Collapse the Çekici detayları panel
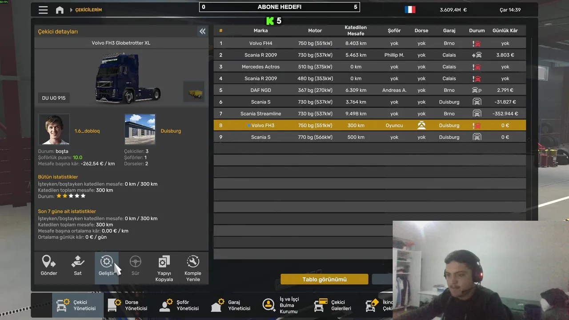569x320 pixels. coord(202,31)
